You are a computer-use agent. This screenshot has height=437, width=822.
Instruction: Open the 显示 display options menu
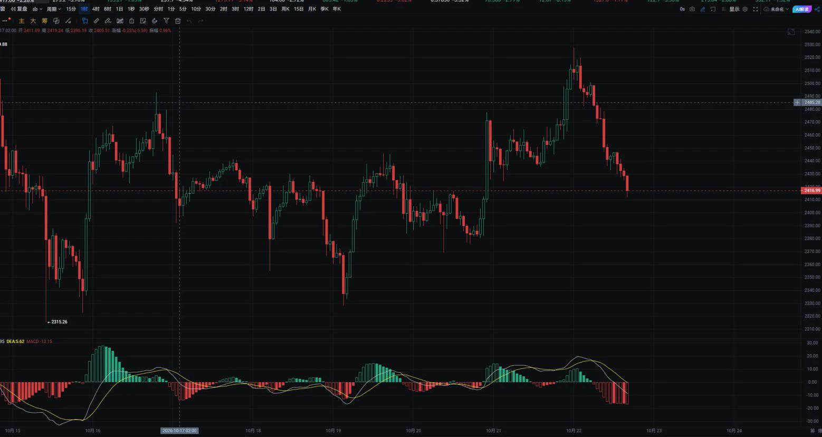pyautogui.click(x=734, y=9)
